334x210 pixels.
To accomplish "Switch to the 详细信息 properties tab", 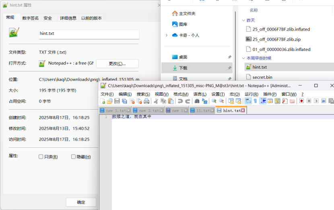I will tap(68, 18).
